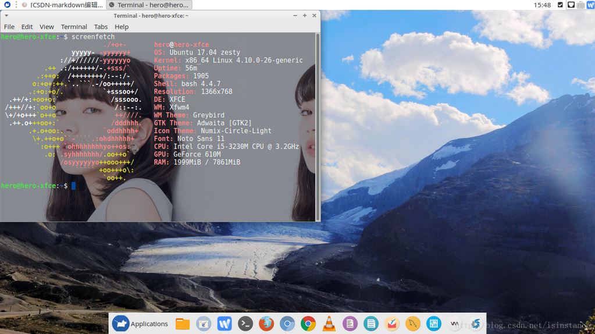Click the 'hero@hero-xfce' header above the OS line
595x334 pixels.
181,44
